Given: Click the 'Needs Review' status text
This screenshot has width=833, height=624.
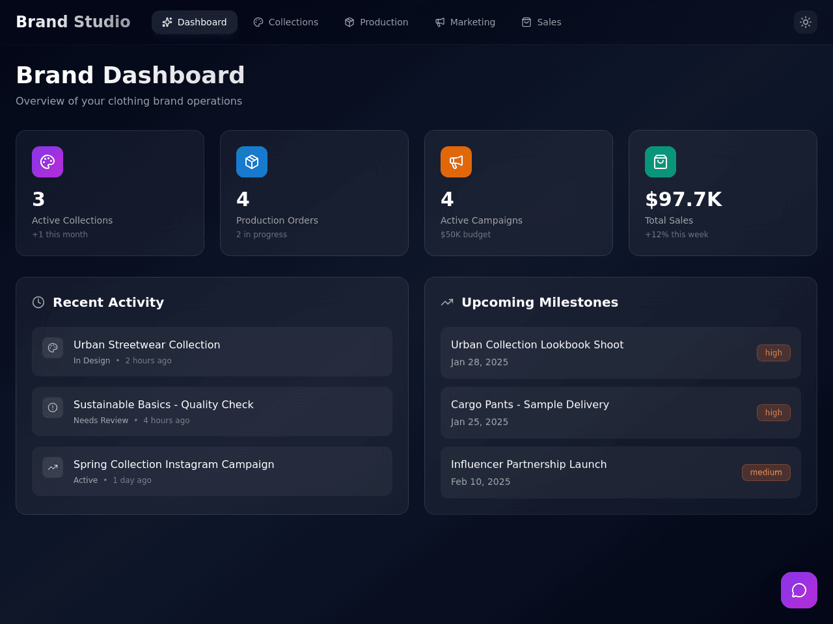Looking at the screenshot, I should tap(101, 421).
